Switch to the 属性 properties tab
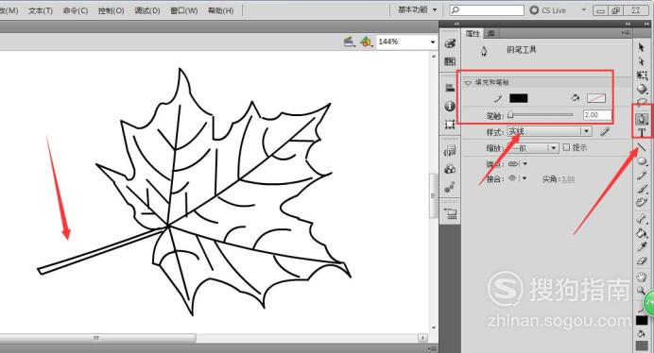 tap(473, 33)
